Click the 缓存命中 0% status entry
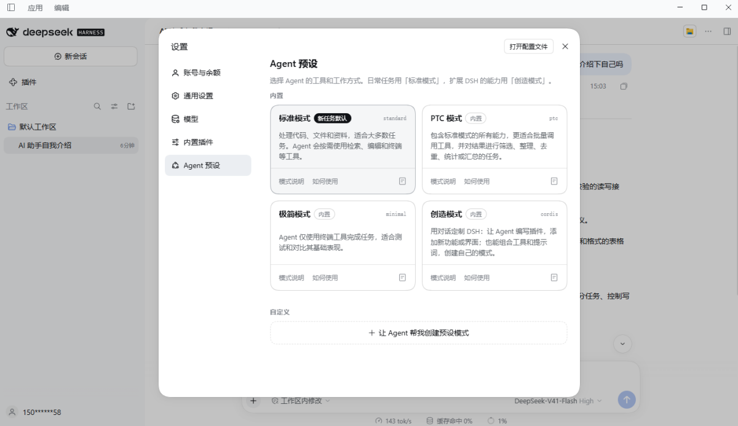Viewport: 738px width, 426px height. click(x=449, y=421)
